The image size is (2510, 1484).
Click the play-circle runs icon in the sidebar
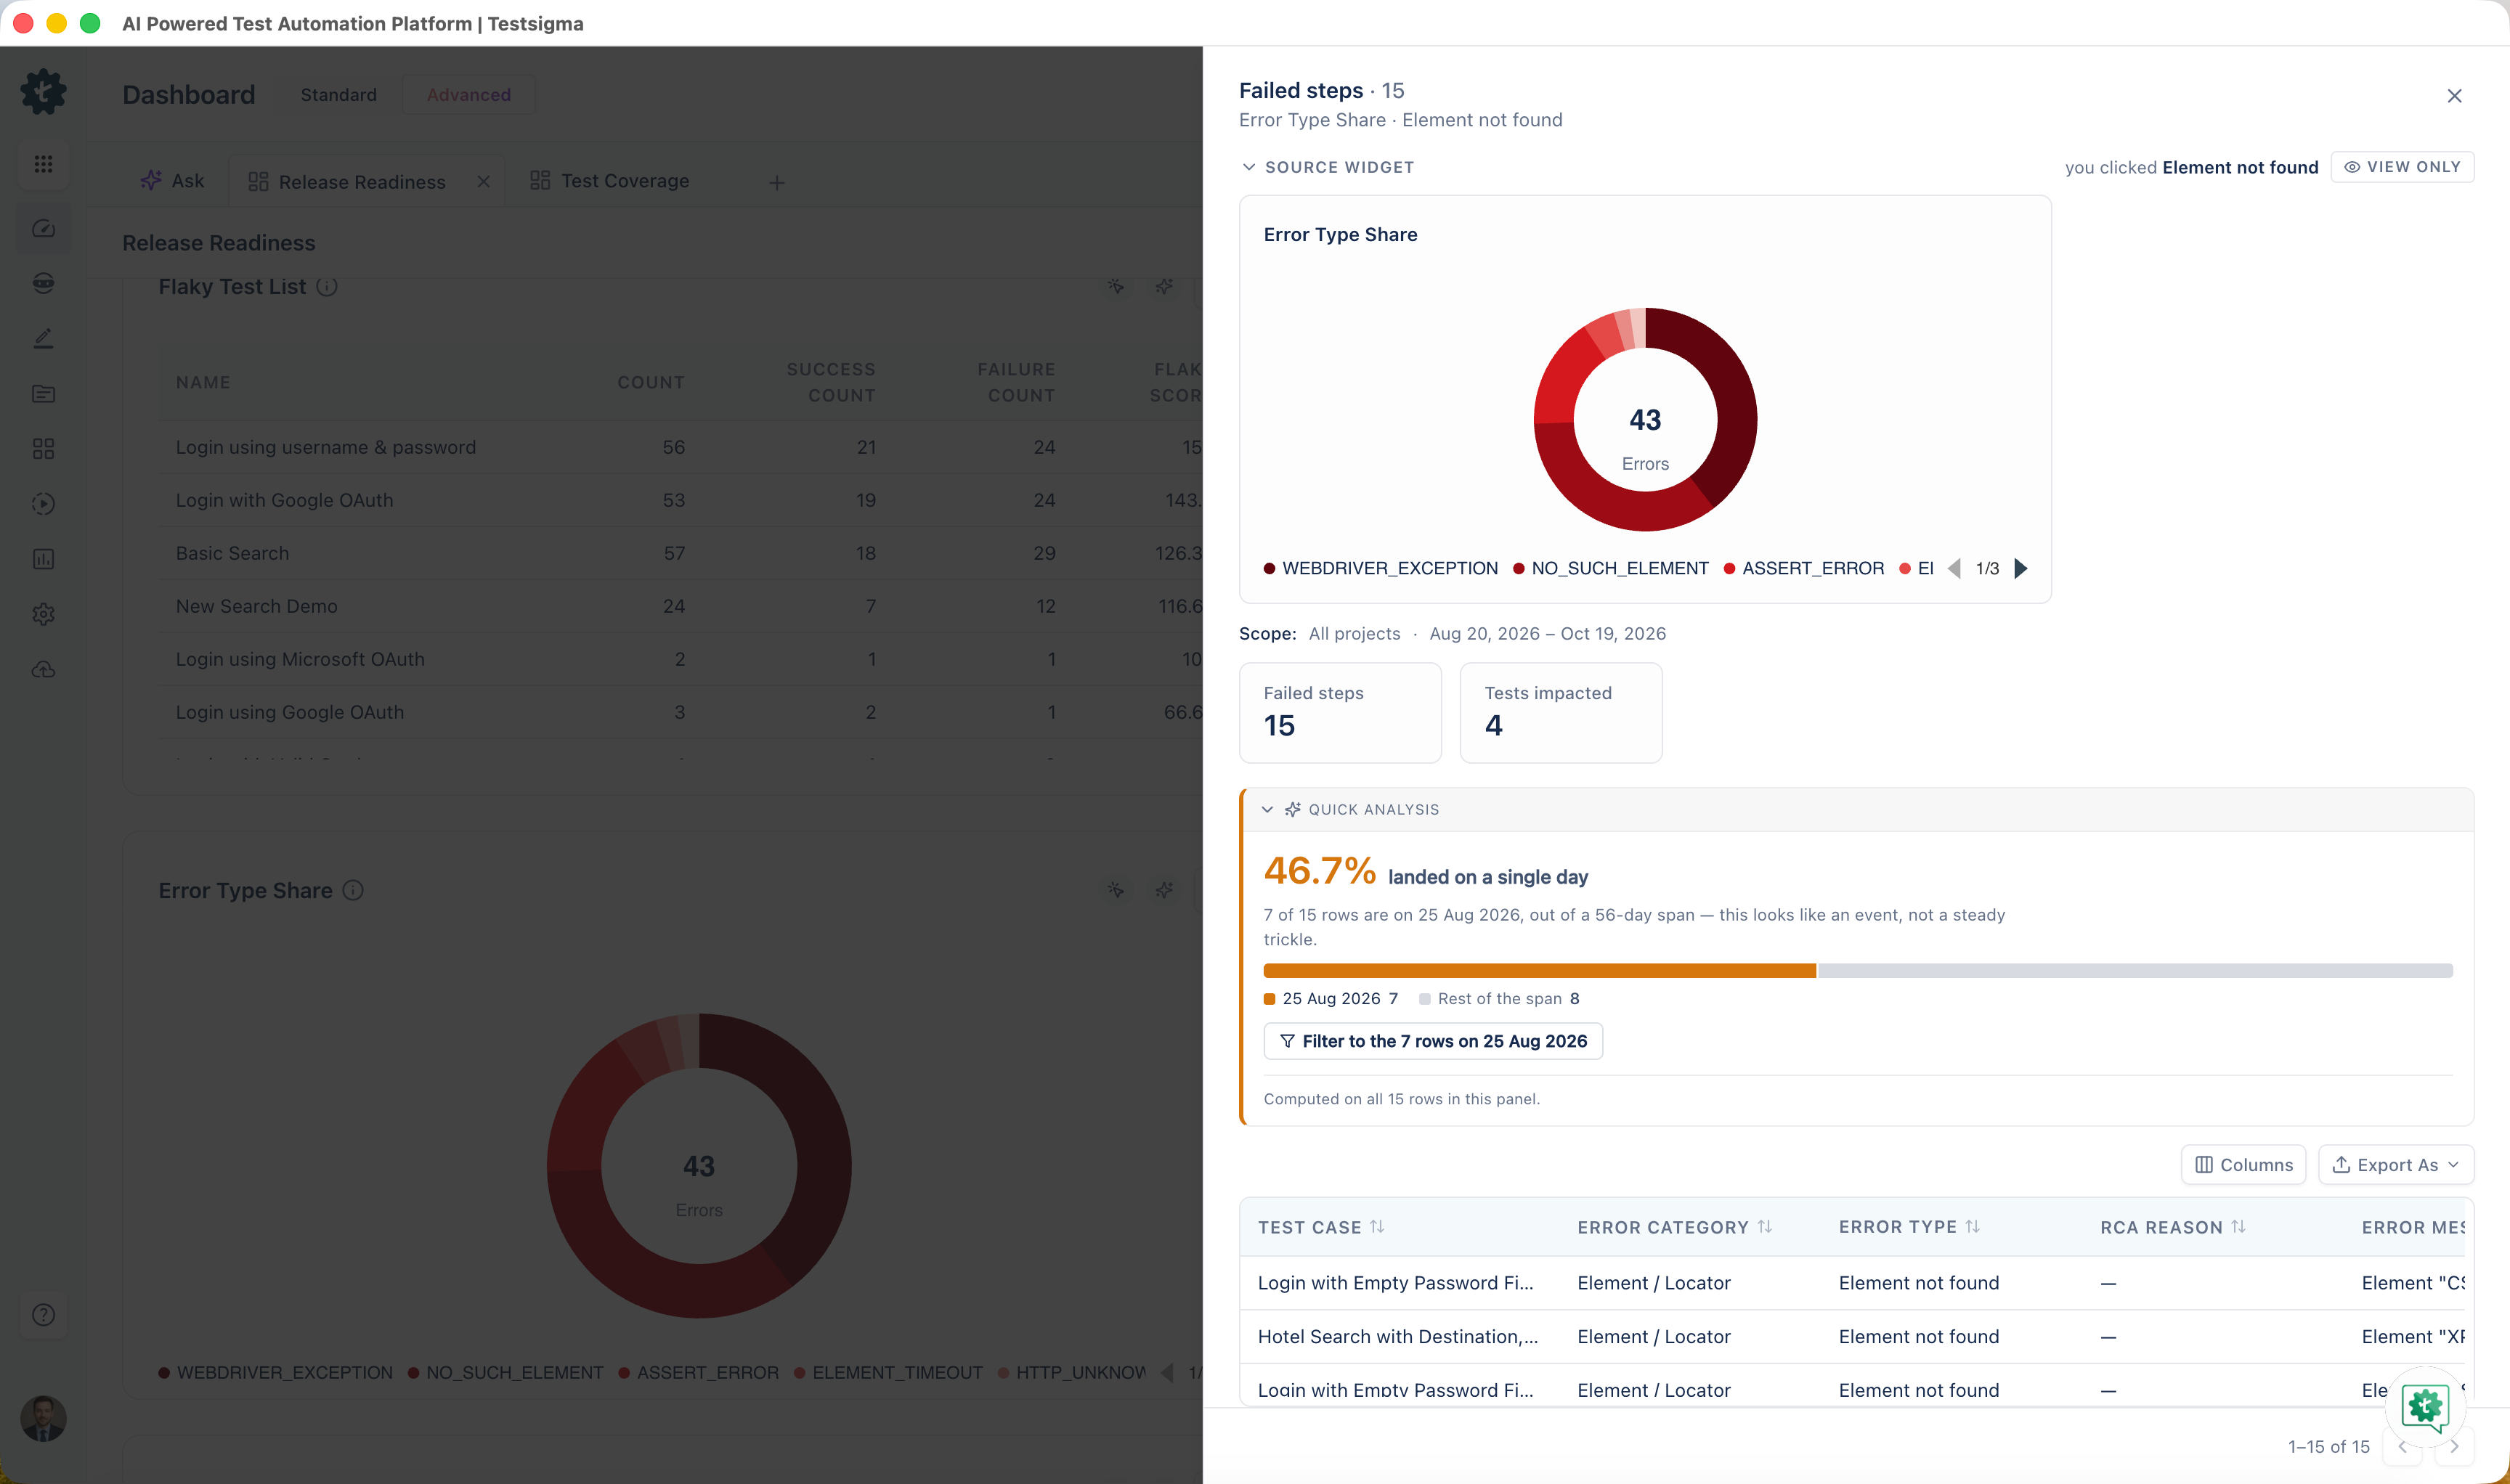coord(43,504)
